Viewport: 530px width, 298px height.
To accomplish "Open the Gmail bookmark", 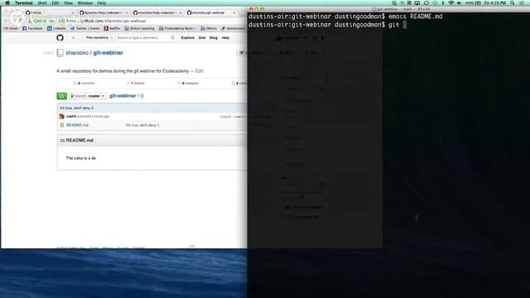I will point(11,28).
